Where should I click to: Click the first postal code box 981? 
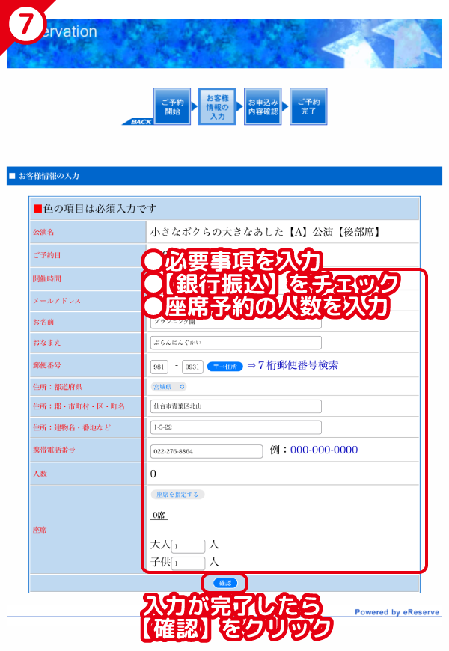pyautogui.click(x=160, y=366)
